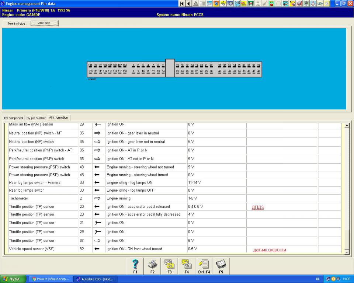The width and height of the screenshot is (354, 283).
Task: Open Help with the F1 question mark
Action: (135, 266)
